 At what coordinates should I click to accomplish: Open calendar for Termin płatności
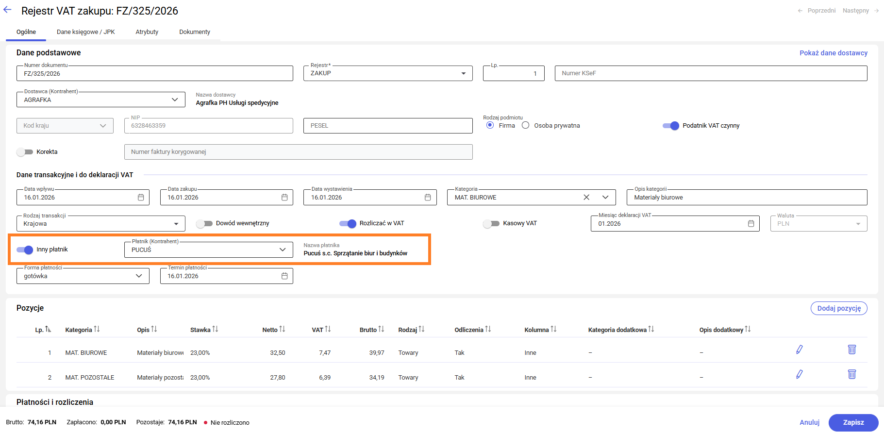(x=284, y=276)
